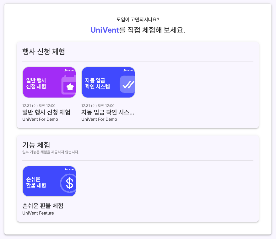The width and height of the screenshot is (276, 239).
Task: Click UniVent logo on purple event card
Action: (x=69, y=70)
